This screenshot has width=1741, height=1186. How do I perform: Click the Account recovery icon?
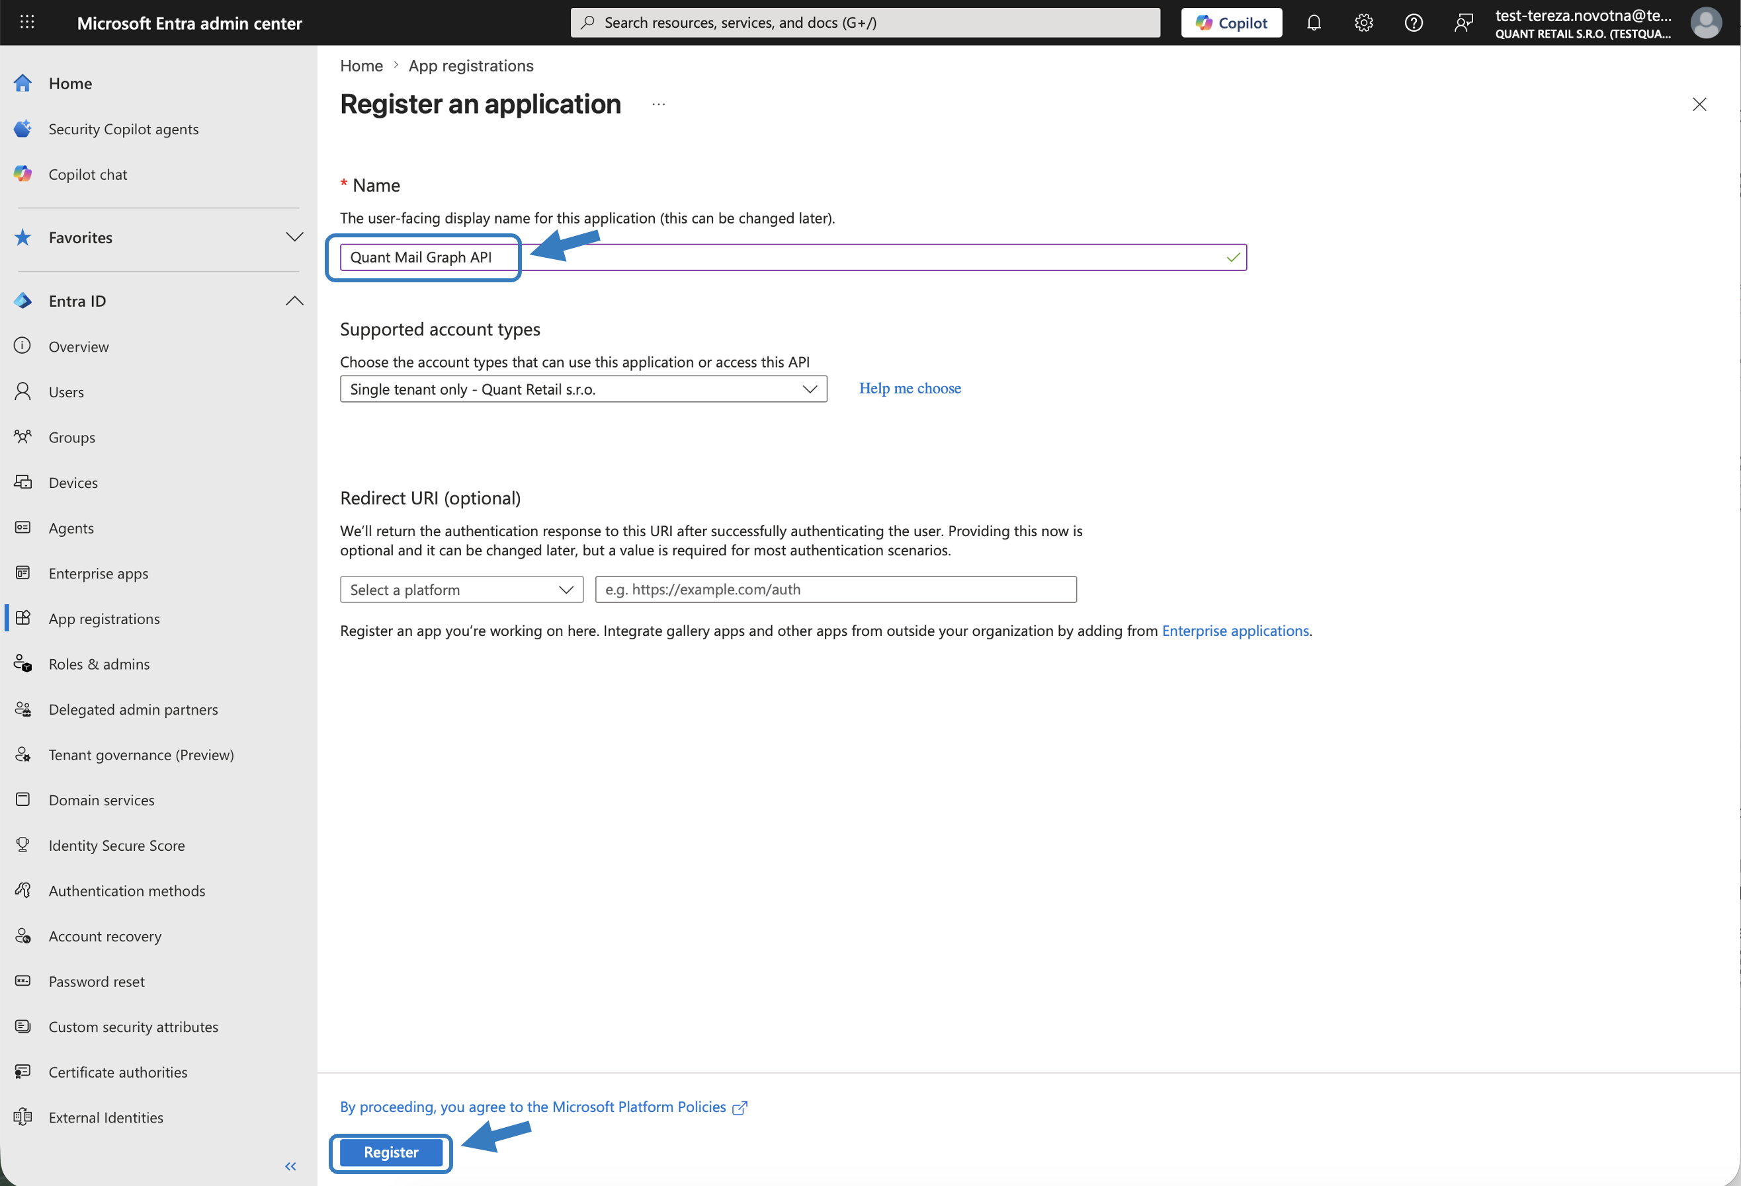click(22, 936)
